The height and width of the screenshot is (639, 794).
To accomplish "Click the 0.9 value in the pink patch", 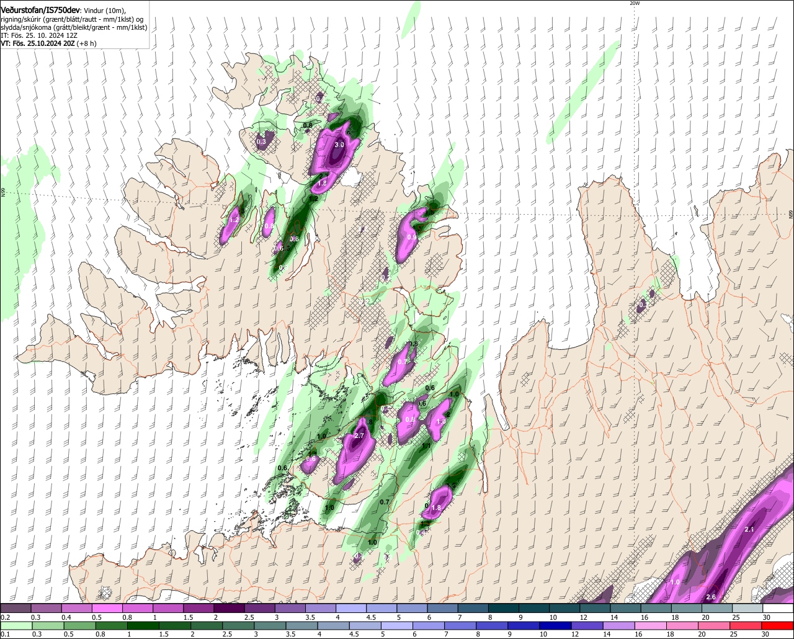I will click(x=412, y=237).
